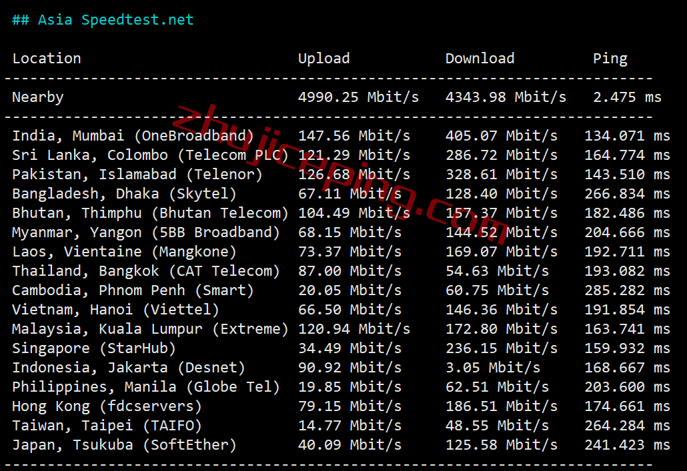687x471 pixels.
Task: Click Jakarta download '3.05 Mbit/s'
Action: 493,367
